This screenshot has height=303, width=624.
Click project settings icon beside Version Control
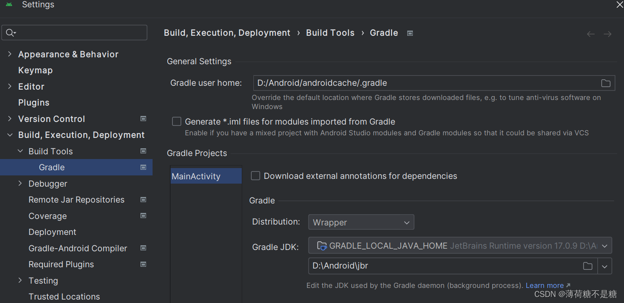tap(144, 119)
